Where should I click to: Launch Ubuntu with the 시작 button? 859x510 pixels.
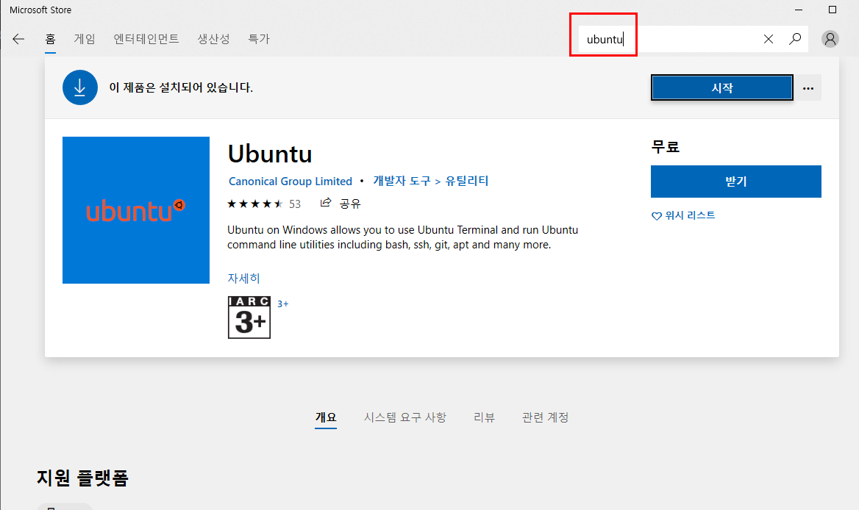click(x=721, y=87)
